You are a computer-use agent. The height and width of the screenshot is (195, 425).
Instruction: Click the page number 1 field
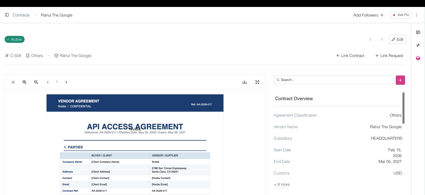pos(57,82)
